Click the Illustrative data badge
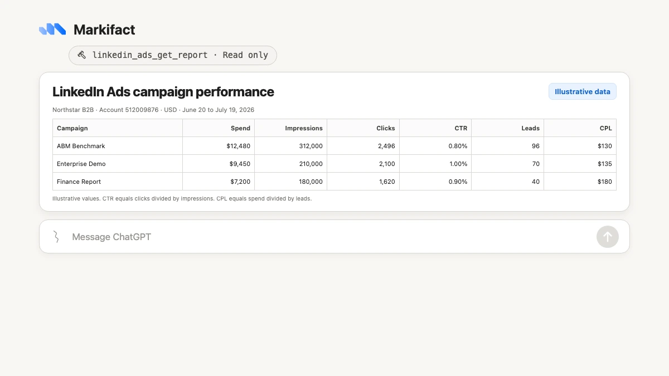The height and width of the screenshot is (376, 669). pos(583,91)
